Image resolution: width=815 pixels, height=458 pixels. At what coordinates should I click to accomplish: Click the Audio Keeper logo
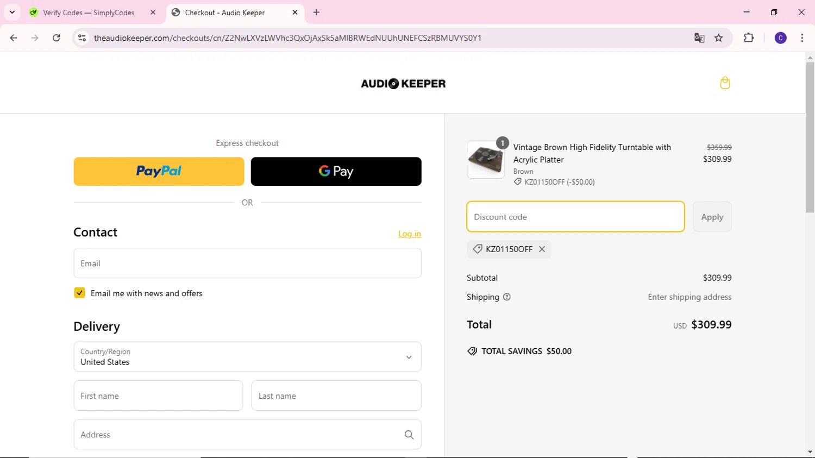tap(403, 84)
